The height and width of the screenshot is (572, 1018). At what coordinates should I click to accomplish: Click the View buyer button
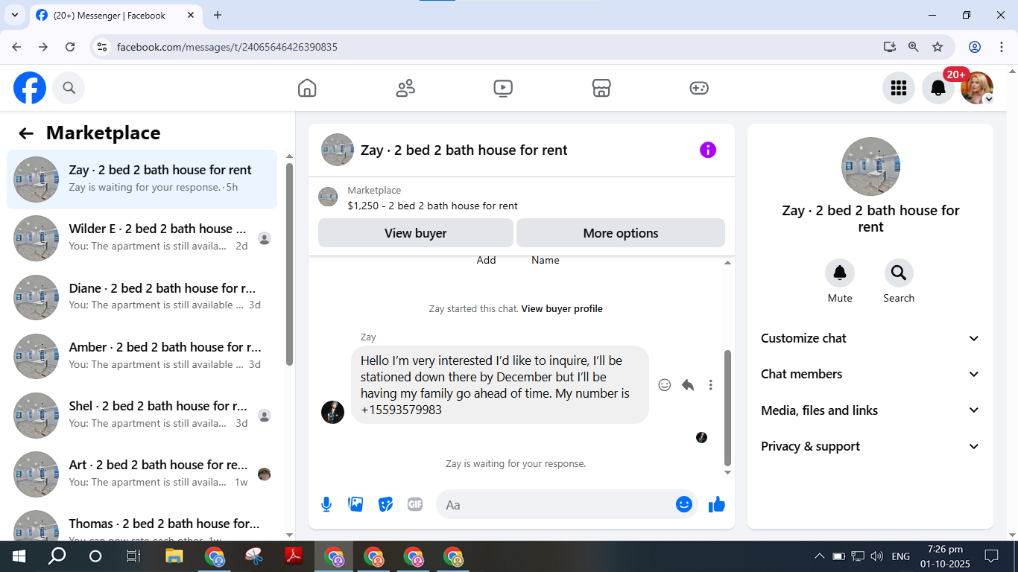416,233
